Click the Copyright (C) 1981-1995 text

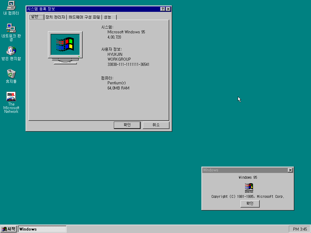[x=248, y=196]
